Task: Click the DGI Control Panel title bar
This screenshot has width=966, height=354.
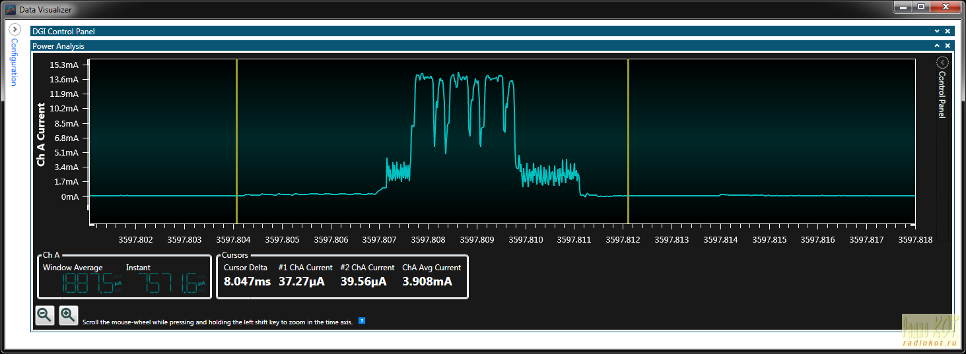Action: [492, 31]
